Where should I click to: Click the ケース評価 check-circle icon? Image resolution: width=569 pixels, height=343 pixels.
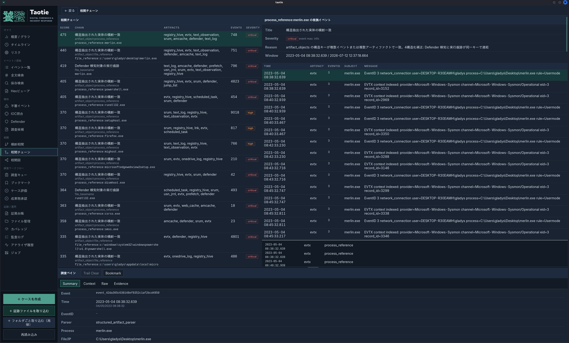6,191
